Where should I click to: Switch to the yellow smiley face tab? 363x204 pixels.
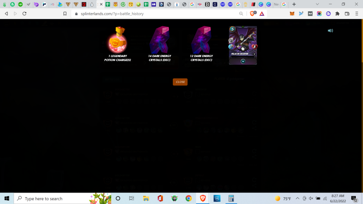[131, 4]
